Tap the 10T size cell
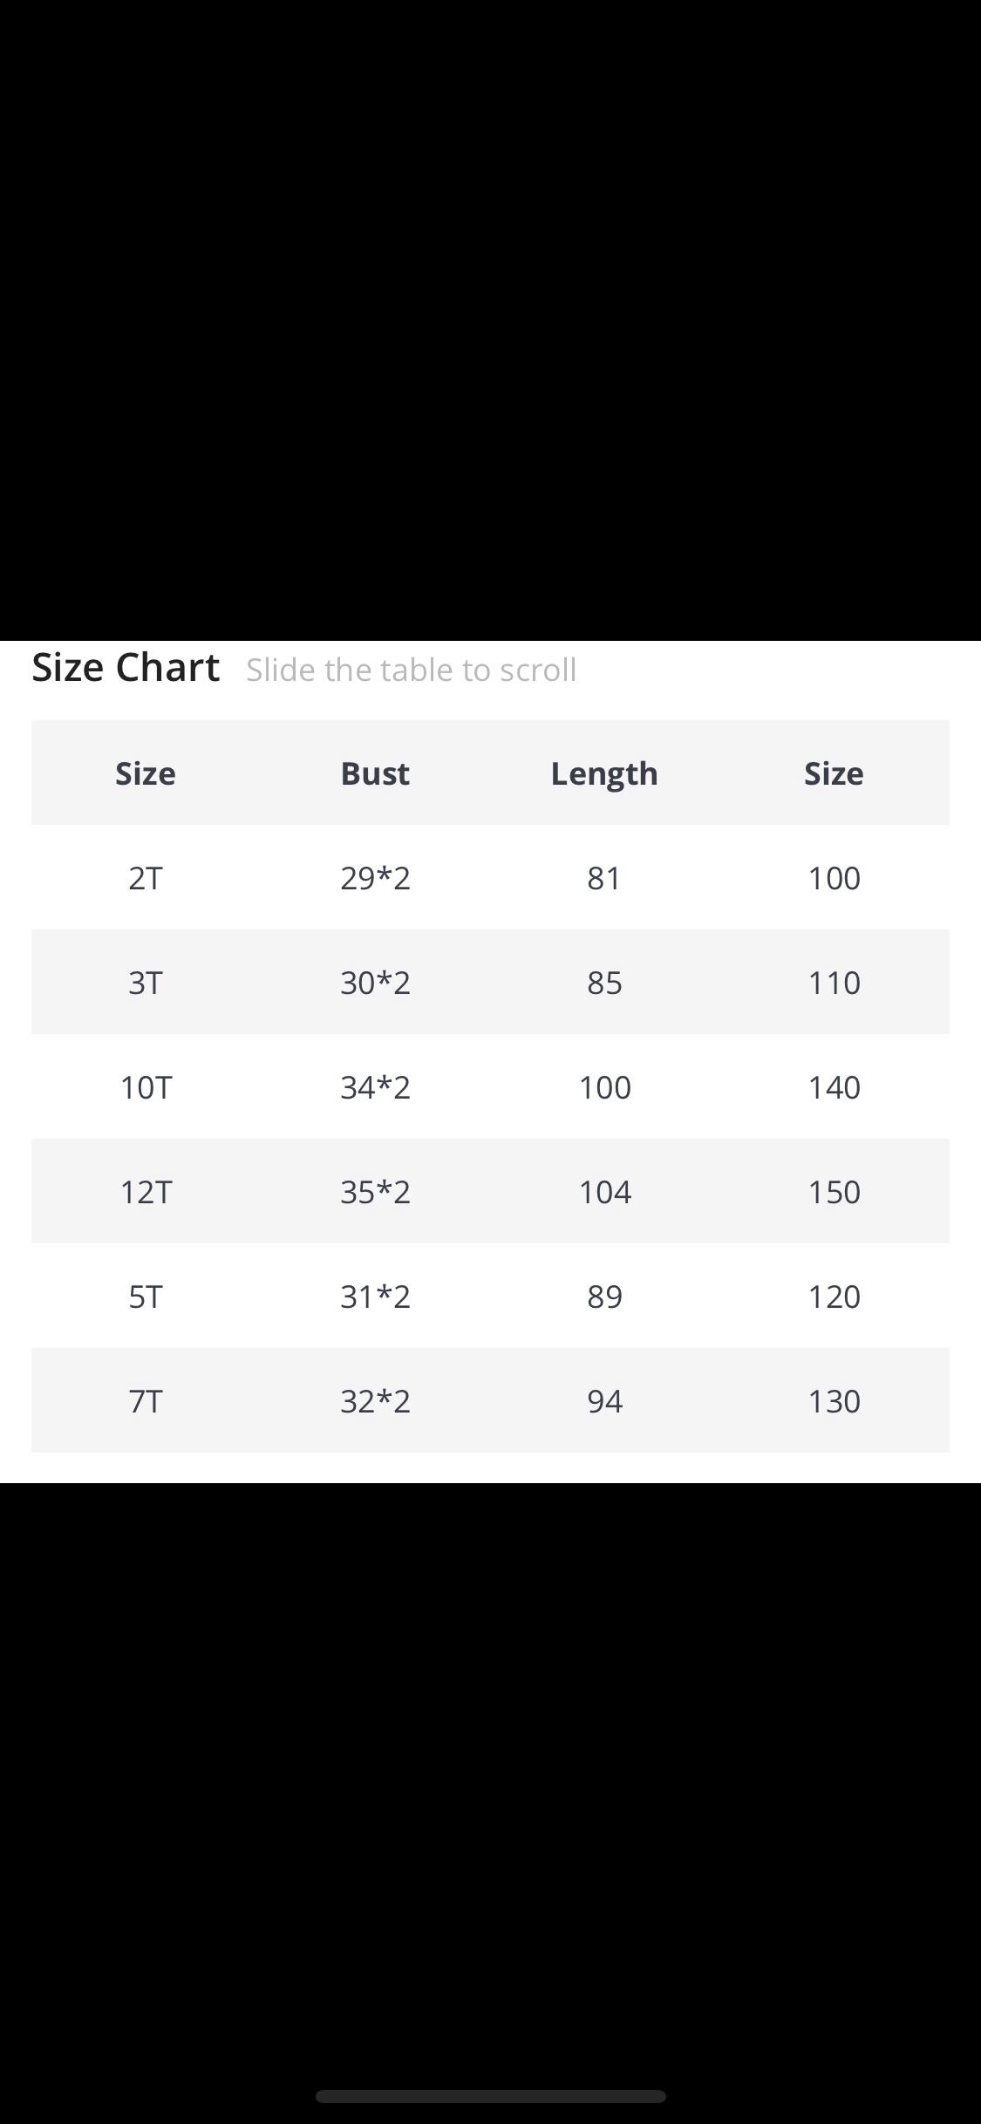 click(x=146, y=1087)
